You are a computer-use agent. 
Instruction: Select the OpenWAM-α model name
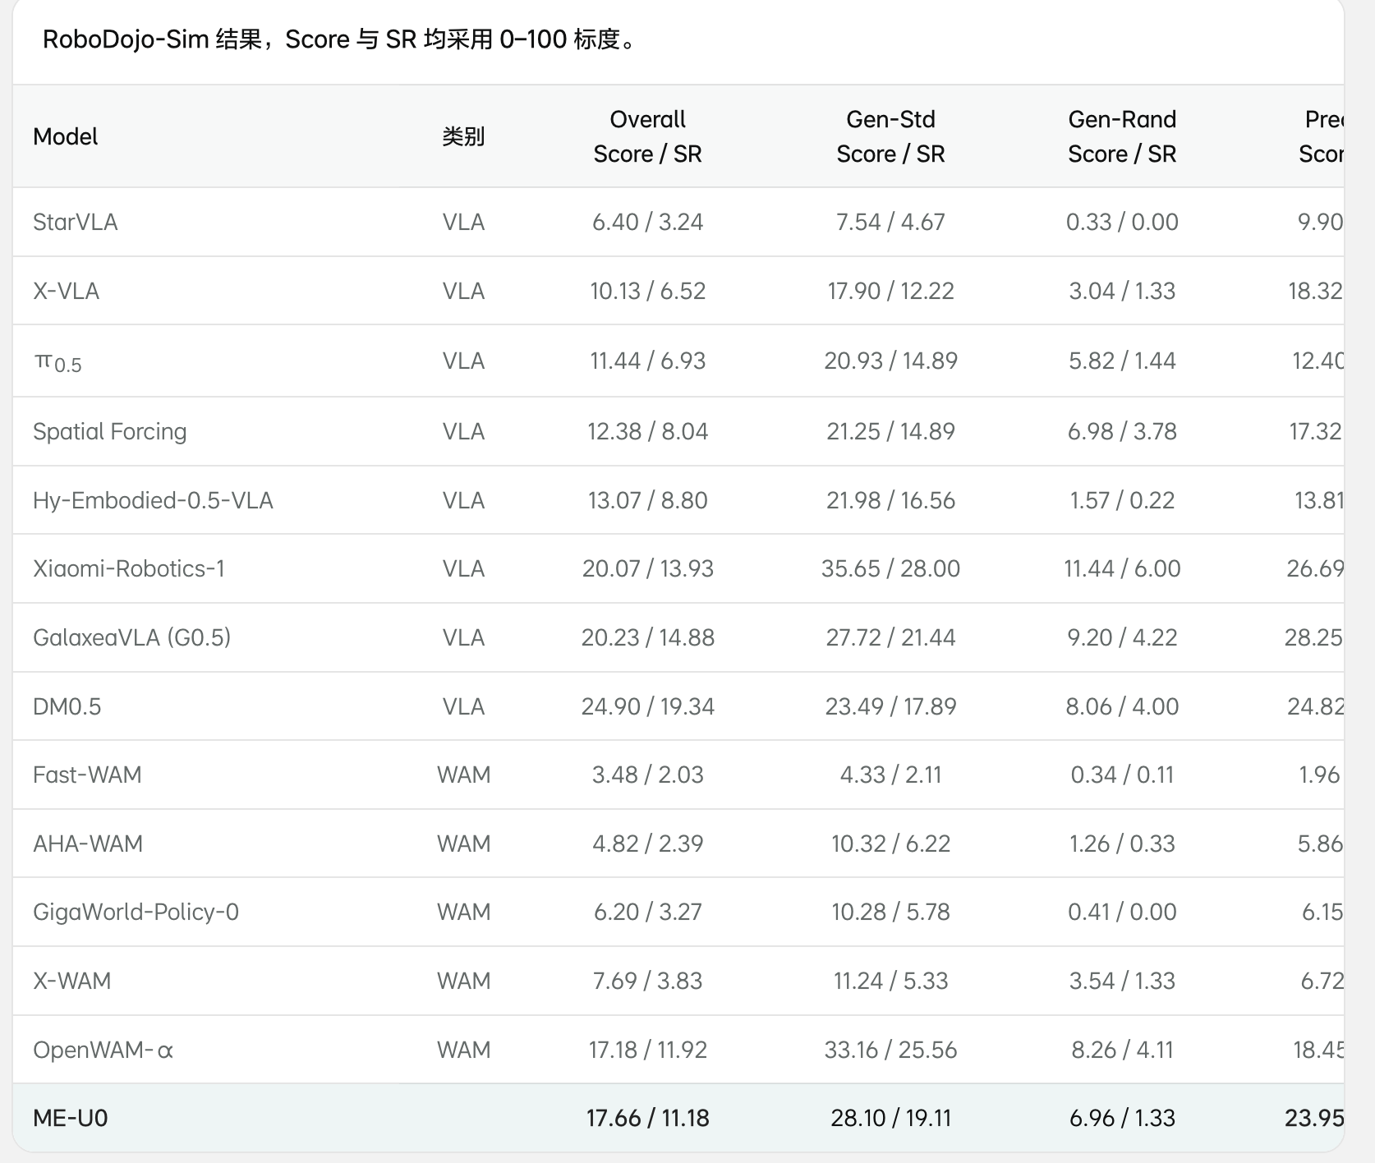pyautogui.click(x=103, y=1050)
